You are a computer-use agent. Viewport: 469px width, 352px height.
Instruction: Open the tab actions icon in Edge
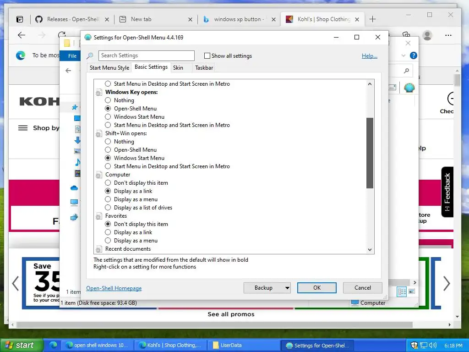[20, 19]
